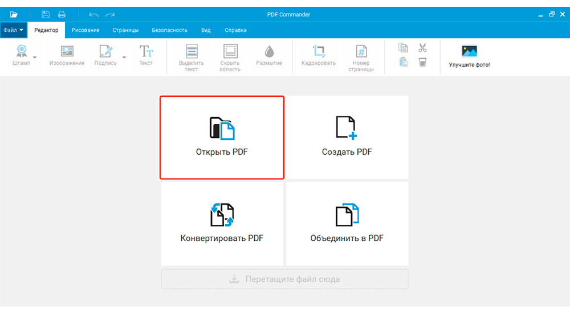The height and width of the screenshot is (313, 570).
Task: Choose the Изображение image tool
Action: coord(67,56)
